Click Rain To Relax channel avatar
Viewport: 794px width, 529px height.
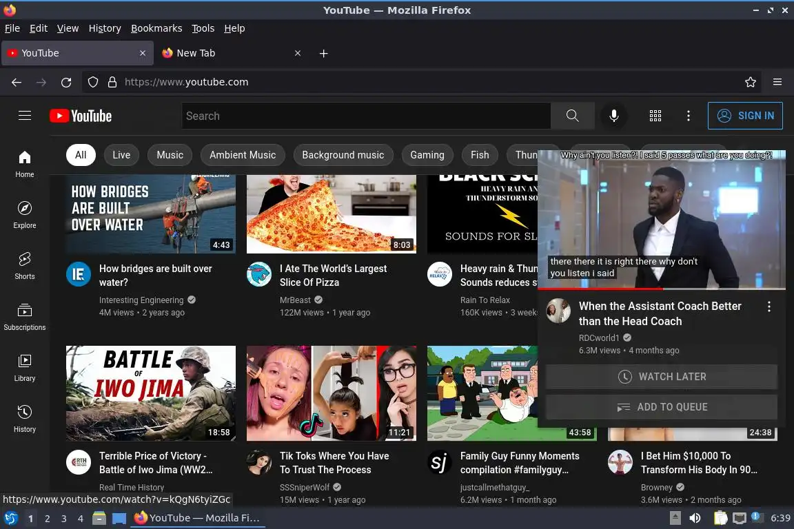[440, 274]
